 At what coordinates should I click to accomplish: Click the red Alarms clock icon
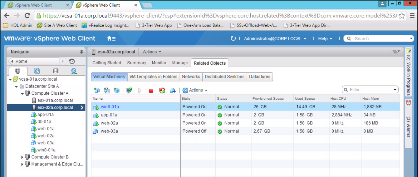(x=408, y=102)
